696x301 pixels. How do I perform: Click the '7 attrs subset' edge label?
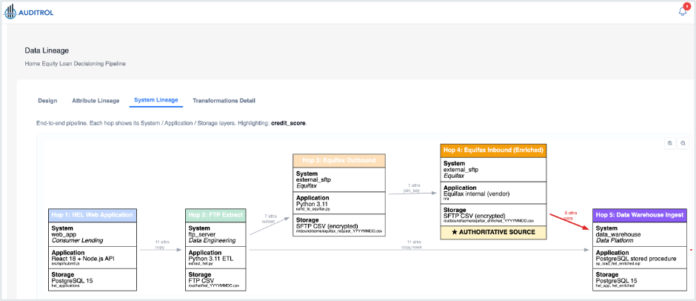(x=269, y=218)
